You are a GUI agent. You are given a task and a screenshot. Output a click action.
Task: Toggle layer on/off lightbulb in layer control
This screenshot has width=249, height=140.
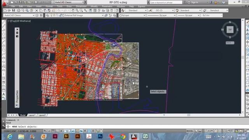(51, 16)
